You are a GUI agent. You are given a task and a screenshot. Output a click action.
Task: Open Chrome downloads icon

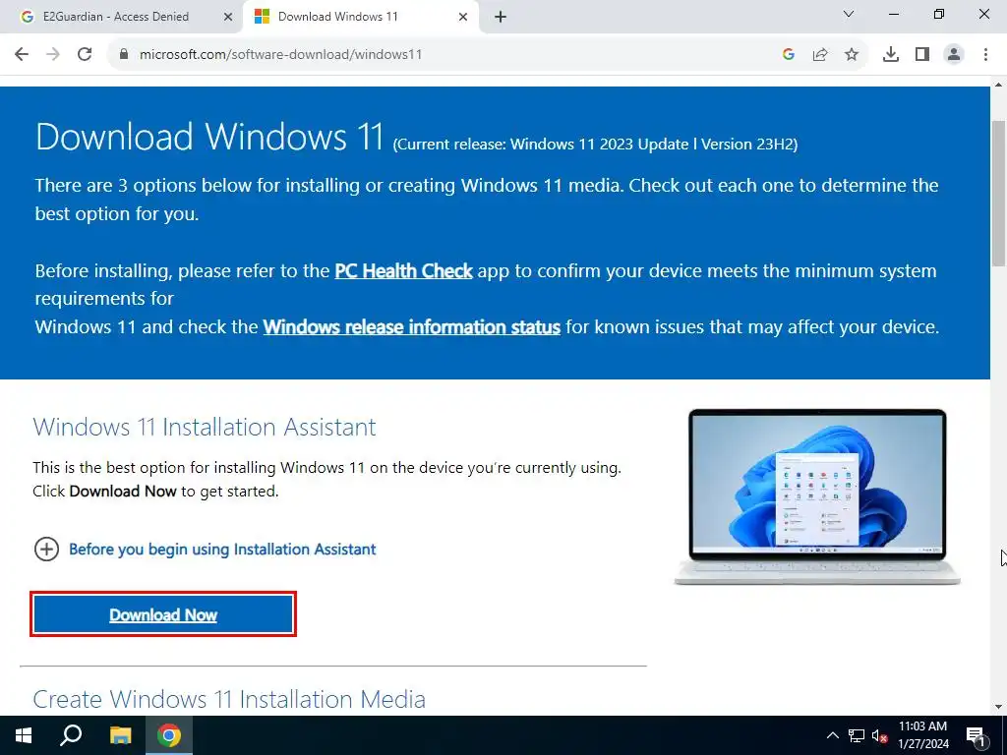coord(891,55)
